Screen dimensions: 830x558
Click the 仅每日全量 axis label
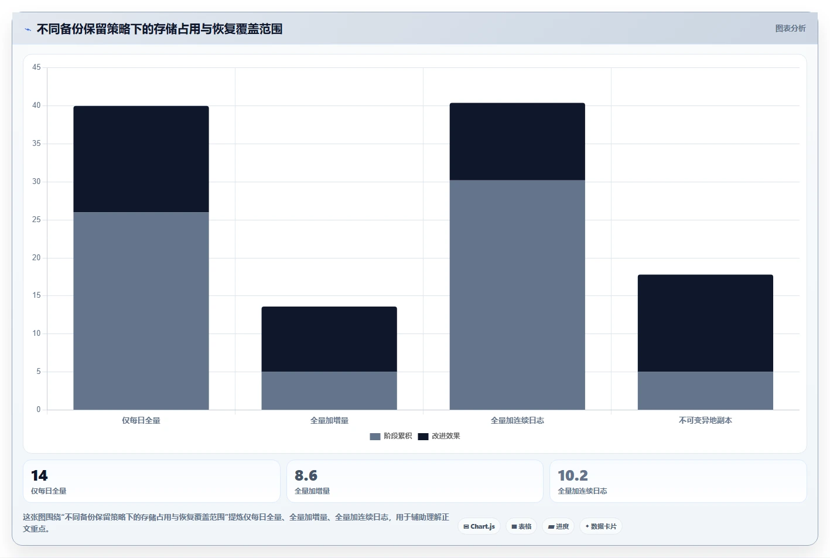[x=141, y=420]
